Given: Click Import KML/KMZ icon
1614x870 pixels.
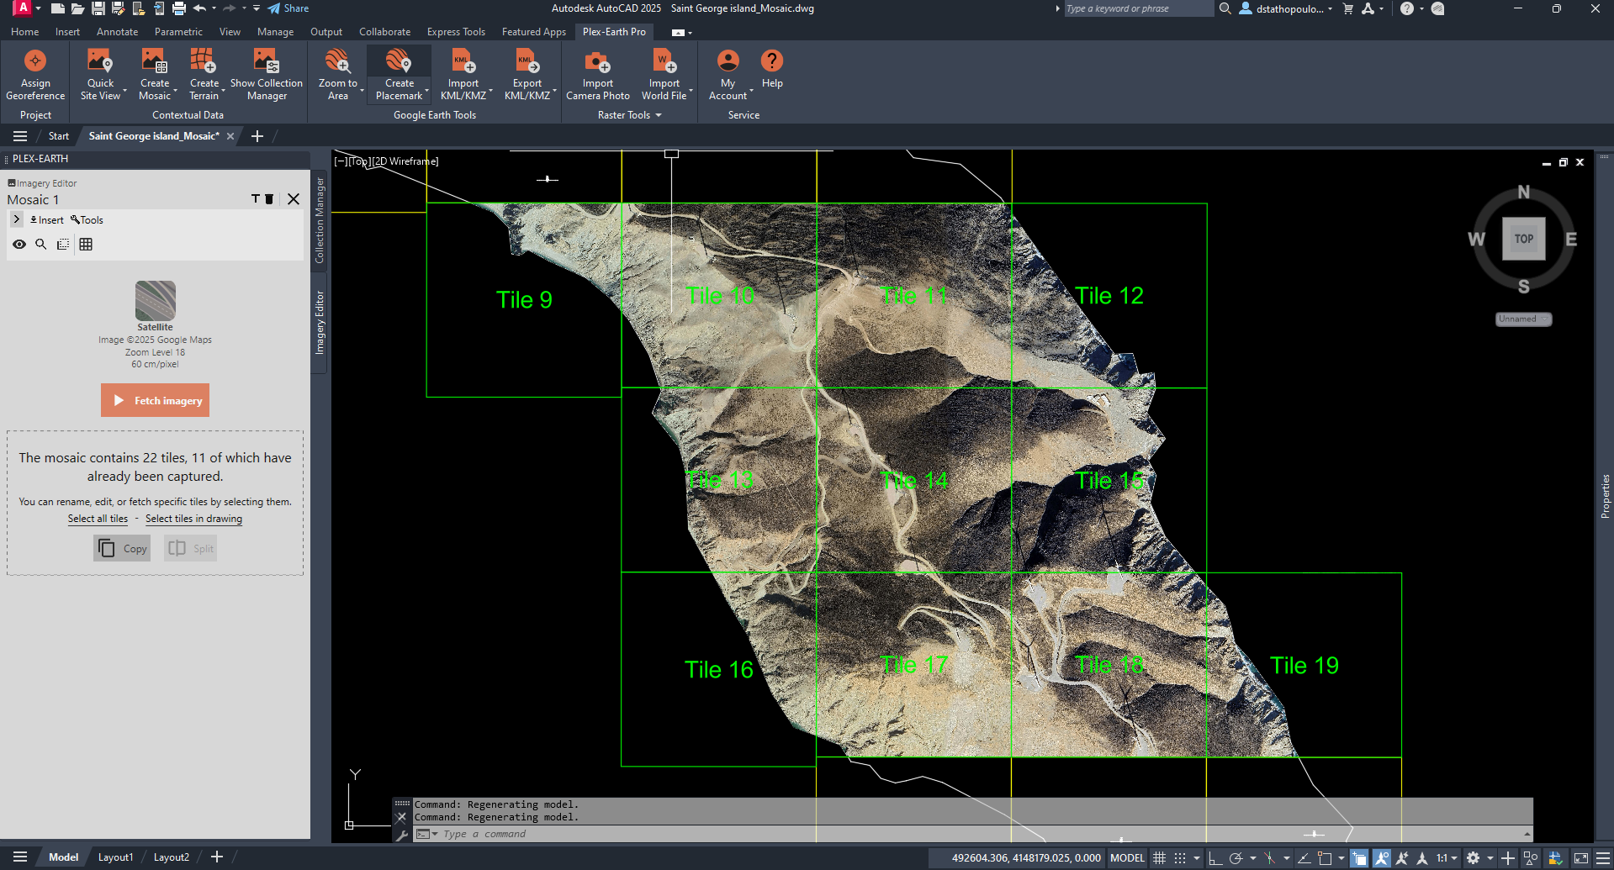Looking at the screenshot, I should point(463,61).
